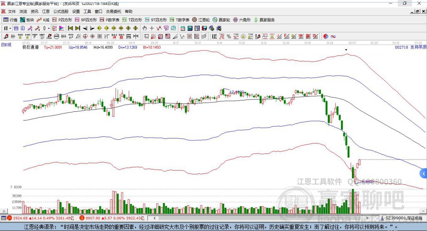427x231 pixels.
Task: Open the calendar icon
Action: click(x=183, y=28)
